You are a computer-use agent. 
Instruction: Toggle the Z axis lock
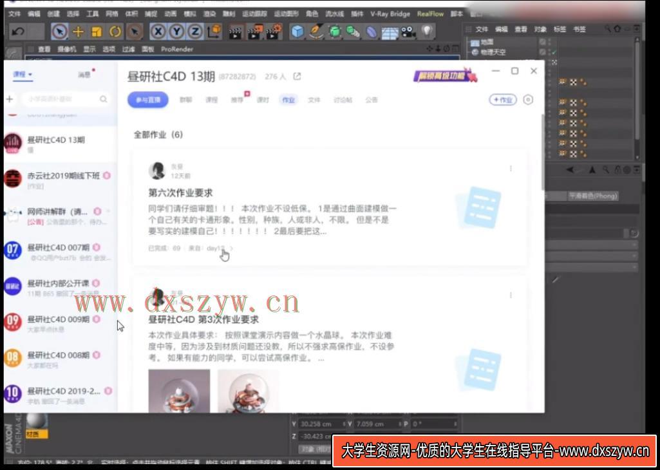(195, 32)
